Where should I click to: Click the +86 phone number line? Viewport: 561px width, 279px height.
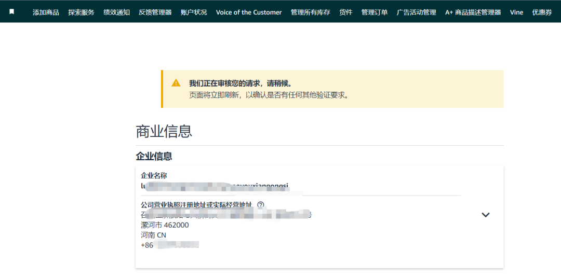tap(169, 245)
